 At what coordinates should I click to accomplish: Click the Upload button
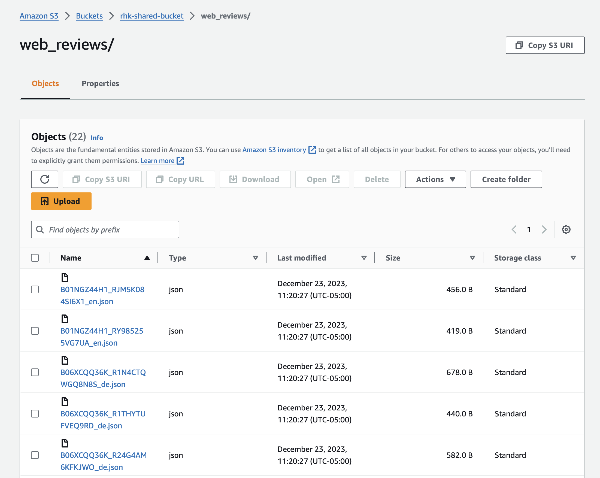(x=61, y=201)
